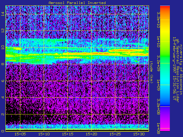The width and height of the screenshot is (183, 137).
Task: Click the 15:25 time axis label
Action: tap(115, 134)
